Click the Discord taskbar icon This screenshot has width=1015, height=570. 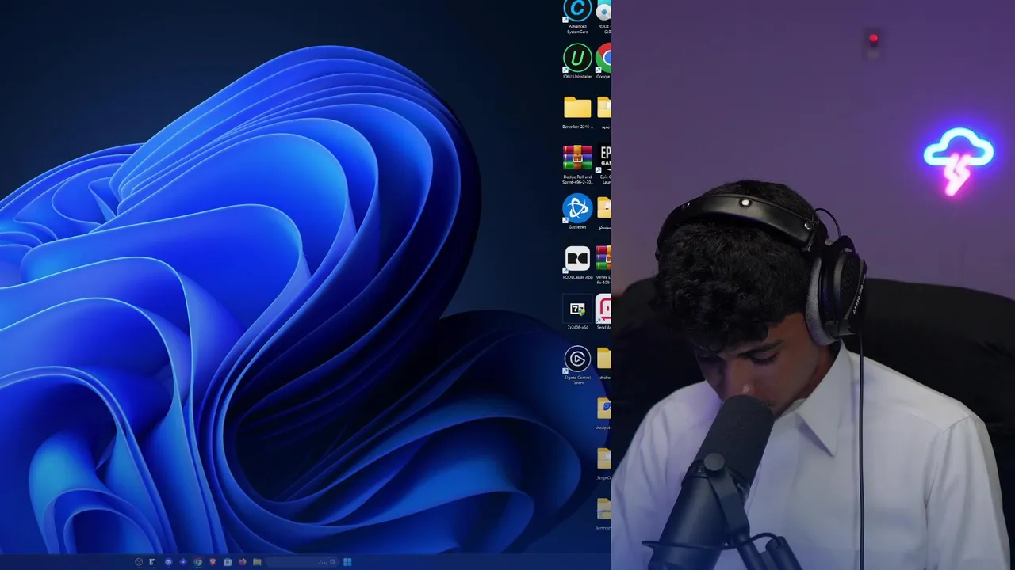168,562
